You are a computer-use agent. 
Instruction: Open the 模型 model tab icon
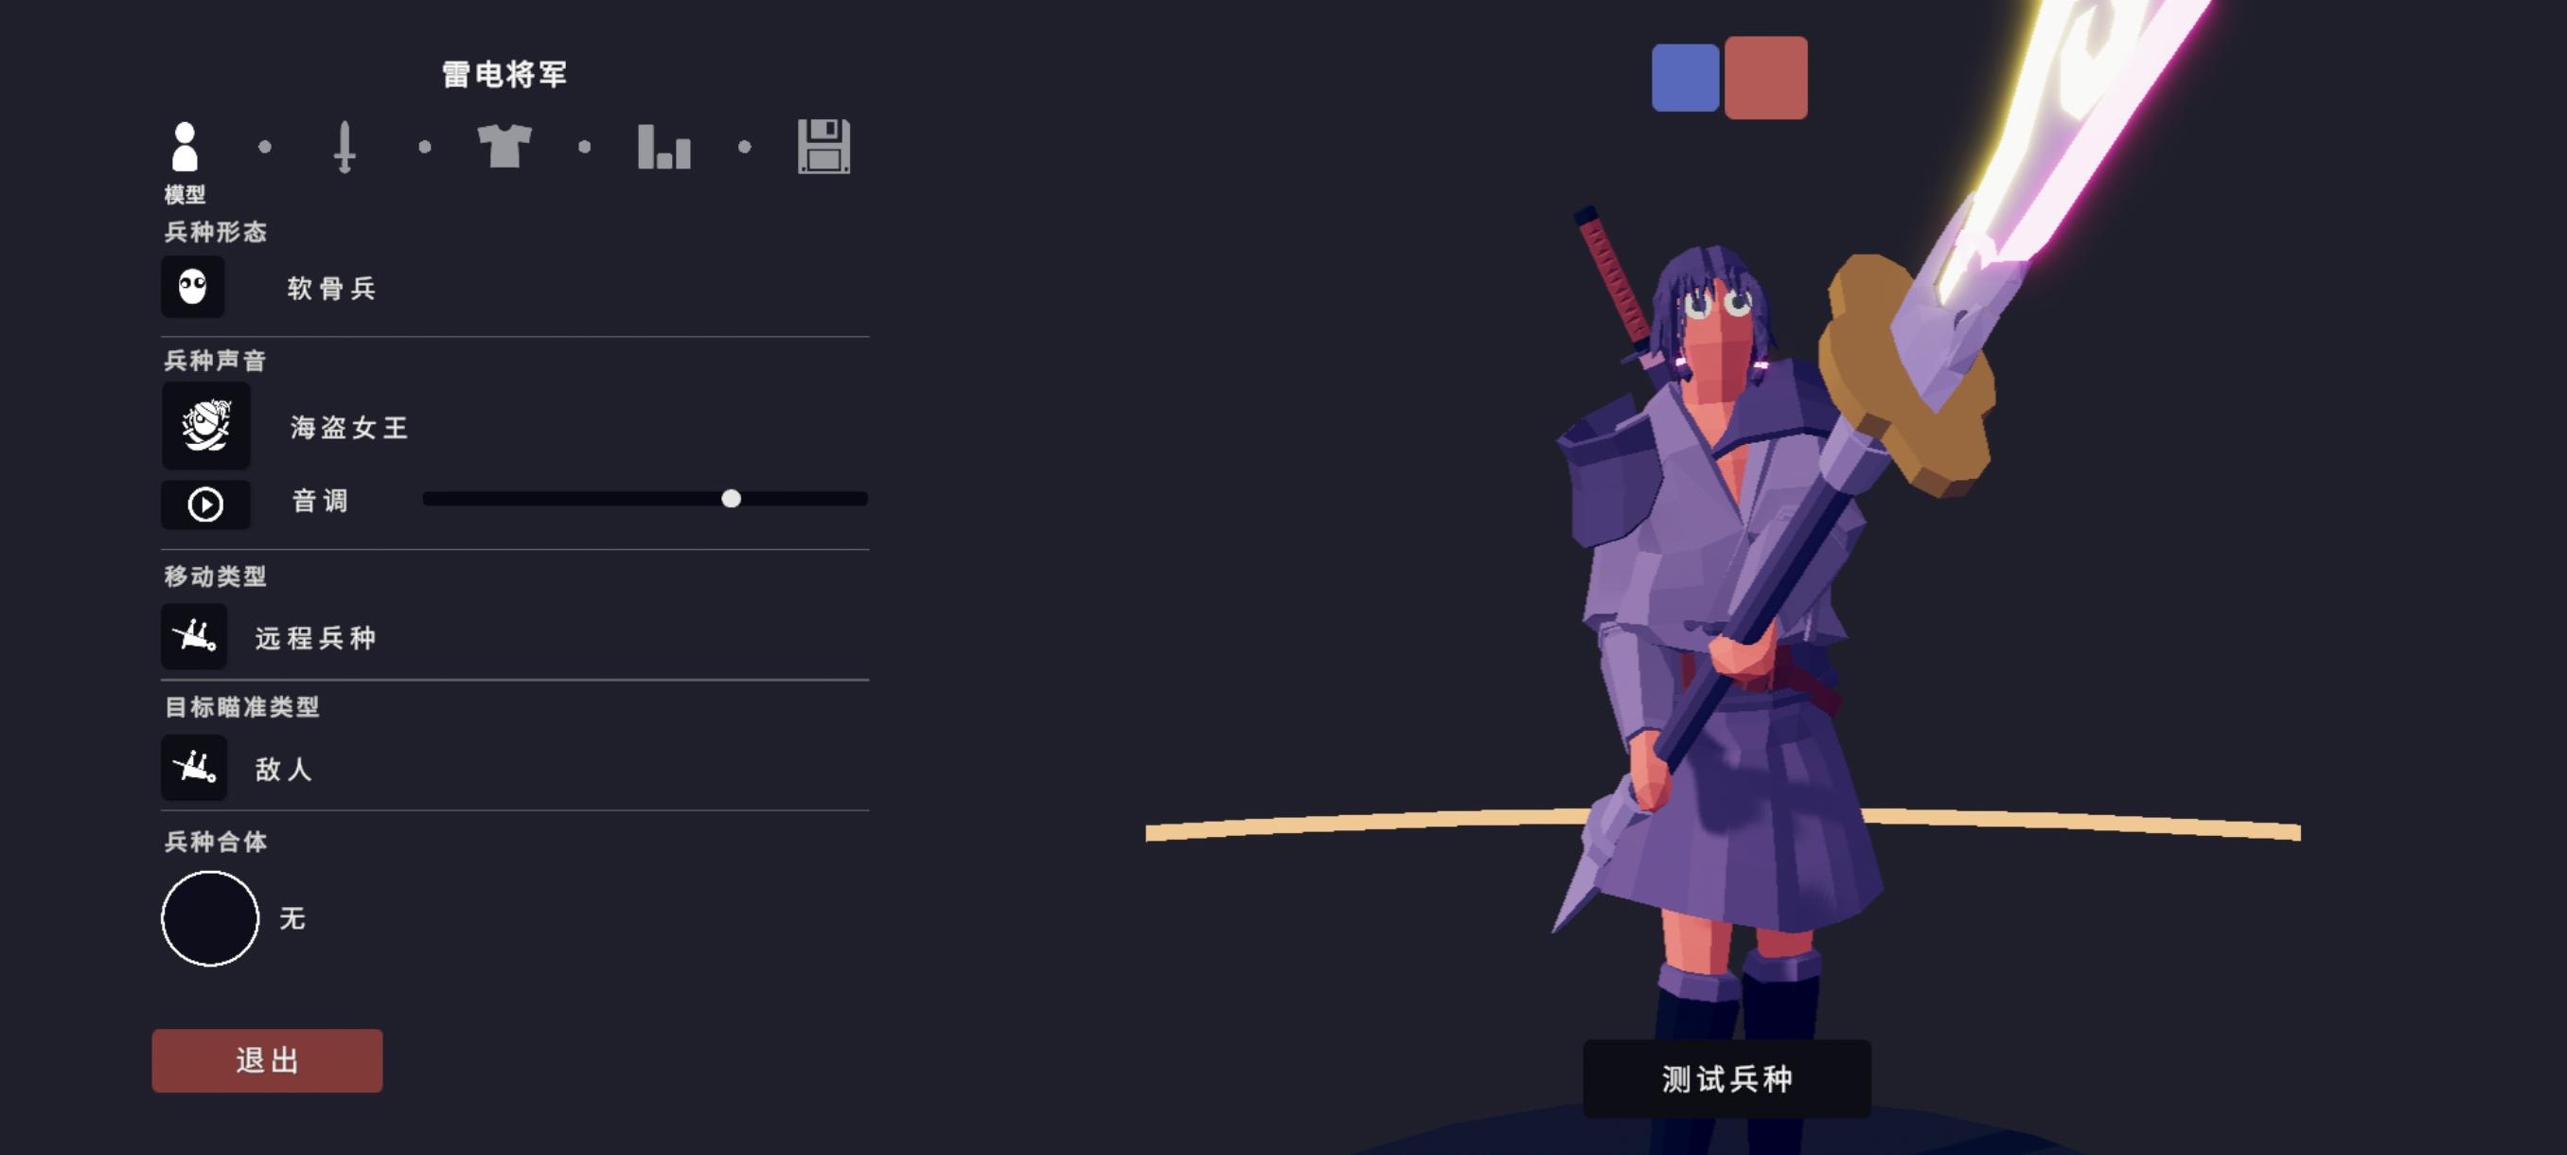click(x=185, y=147)
